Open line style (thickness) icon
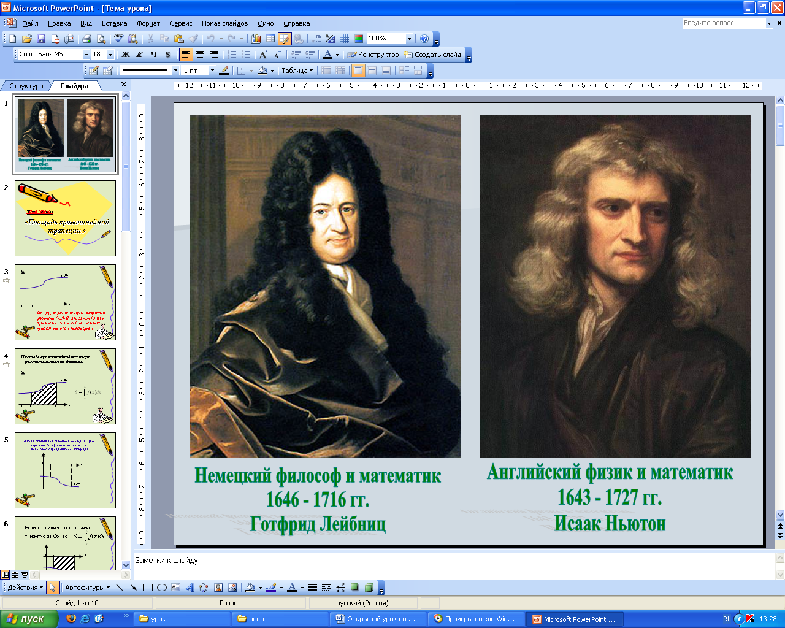 pos(312,588)
